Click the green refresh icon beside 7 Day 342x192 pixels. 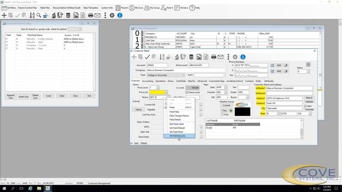click(x=231, y=110)
